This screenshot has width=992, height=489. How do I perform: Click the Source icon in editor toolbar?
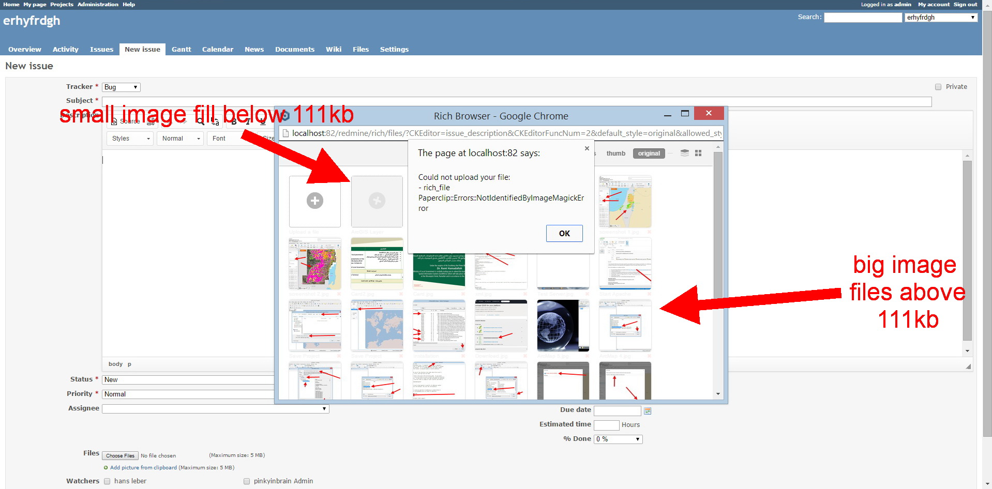tap(115, 121)
